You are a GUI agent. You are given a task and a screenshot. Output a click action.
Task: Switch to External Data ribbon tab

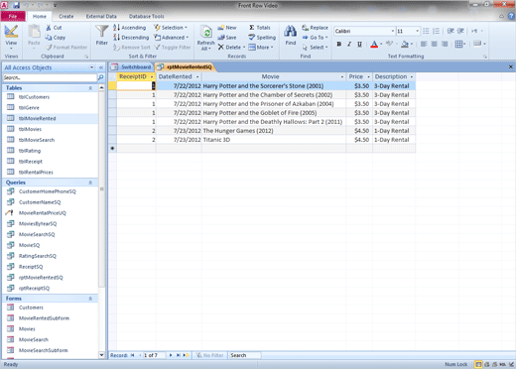click(x=101, y=16)
